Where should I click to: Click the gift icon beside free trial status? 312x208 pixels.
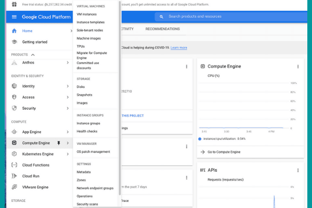pyautogui.click(x=15, y=4)
